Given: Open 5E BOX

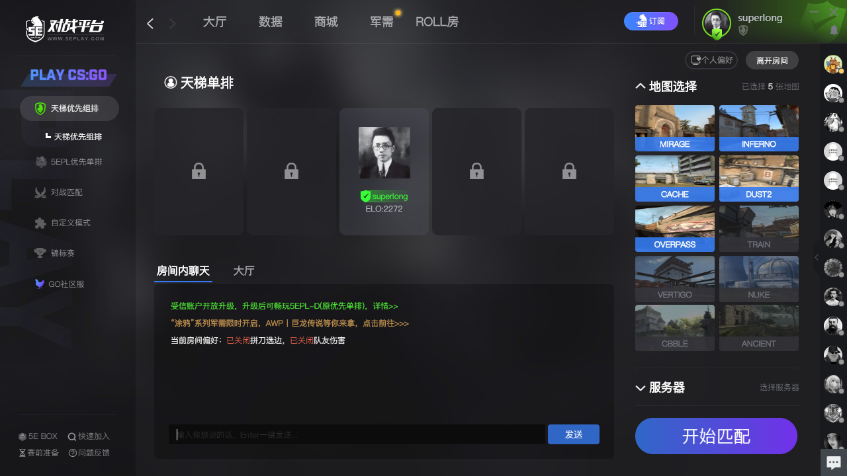Looking at the screenshot, I should (38, 436).
